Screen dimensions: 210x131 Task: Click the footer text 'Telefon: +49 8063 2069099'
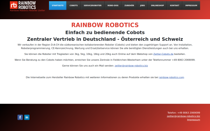click(184, 113)
